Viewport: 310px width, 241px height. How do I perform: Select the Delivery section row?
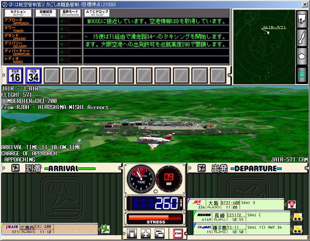[x=18, y=45]
